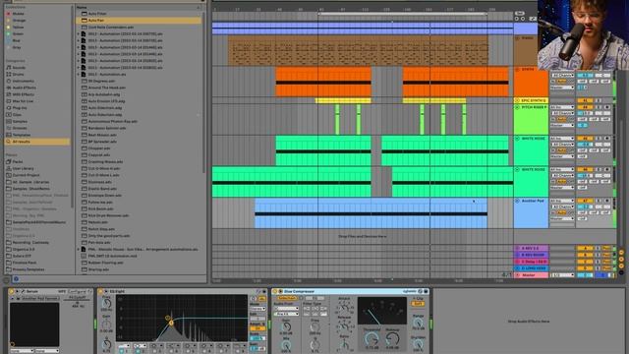Image resolution: width=629 pixels, height=354 pixels.
Task: Select the Green collection label
Action: click(x=18, y=34)
